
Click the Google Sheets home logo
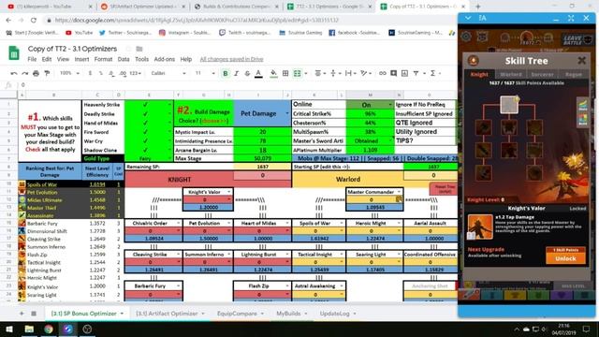click(14, 53)
